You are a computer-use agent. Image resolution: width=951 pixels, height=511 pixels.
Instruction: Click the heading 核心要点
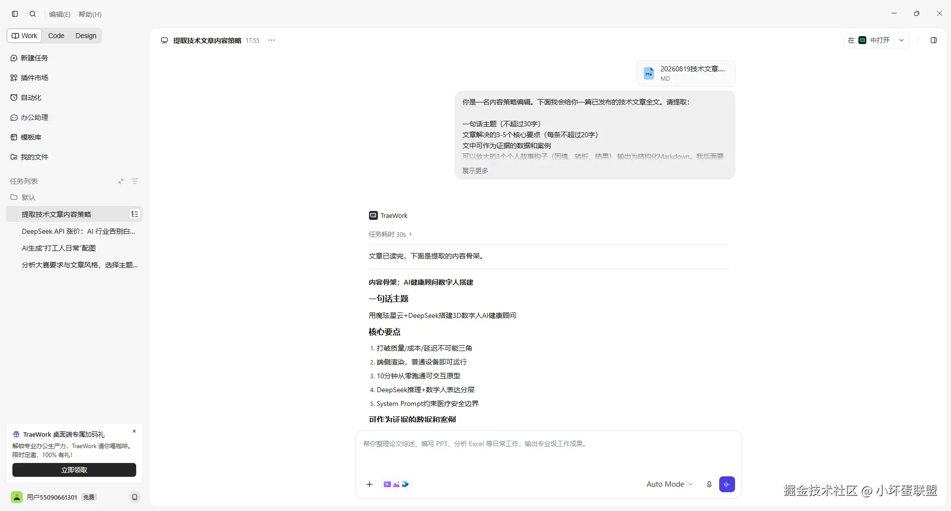tap(384, 332)
